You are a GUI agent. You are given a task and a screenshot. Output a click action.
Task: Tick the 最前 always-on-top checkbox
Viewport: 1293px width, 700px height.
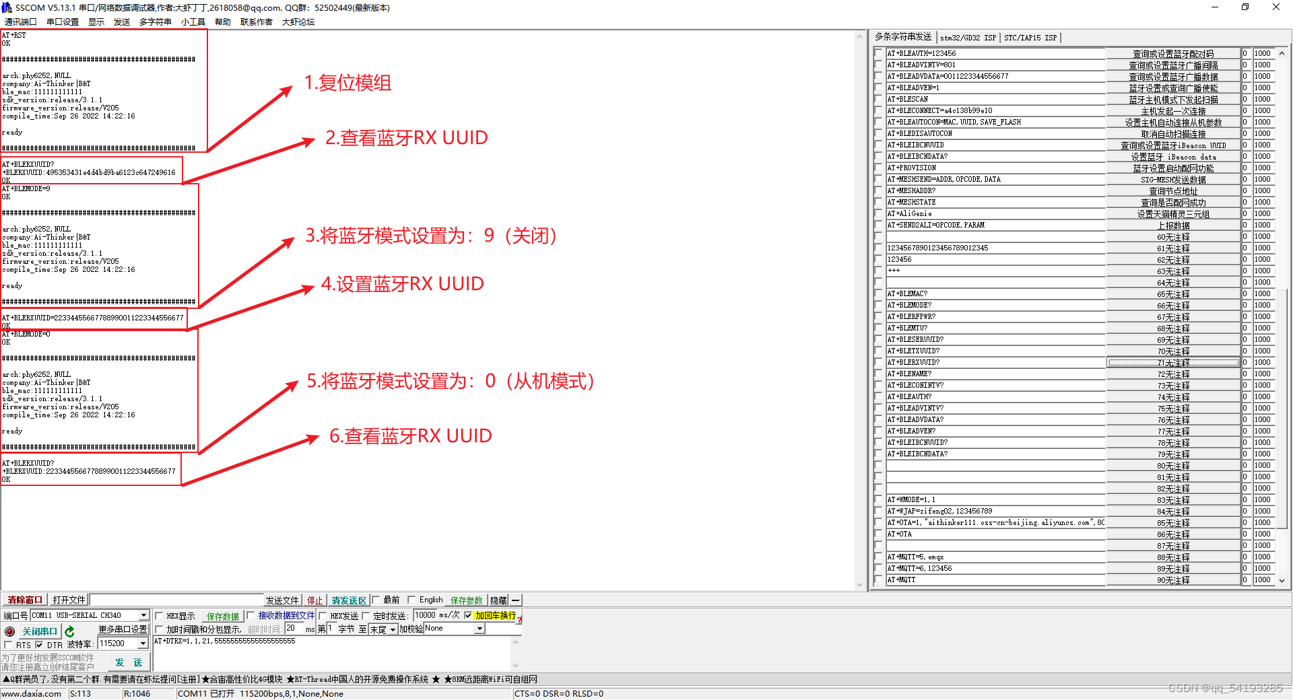(376, 600)
